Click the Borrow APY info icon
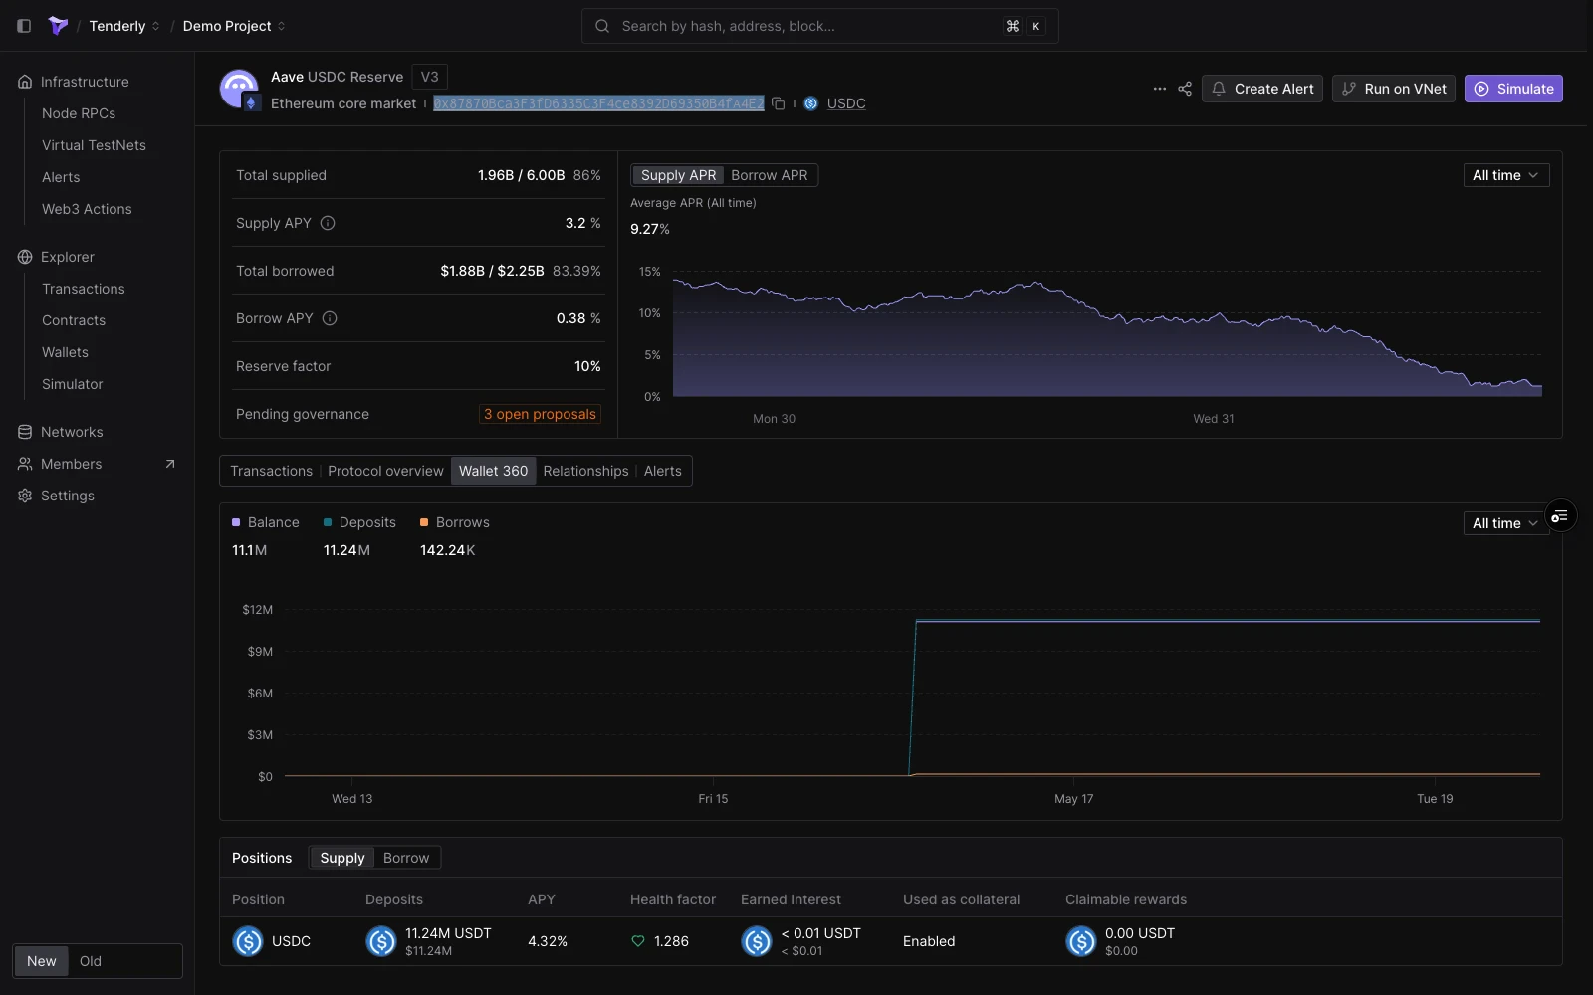This screenshot has width=1593, height=995. 330,318
